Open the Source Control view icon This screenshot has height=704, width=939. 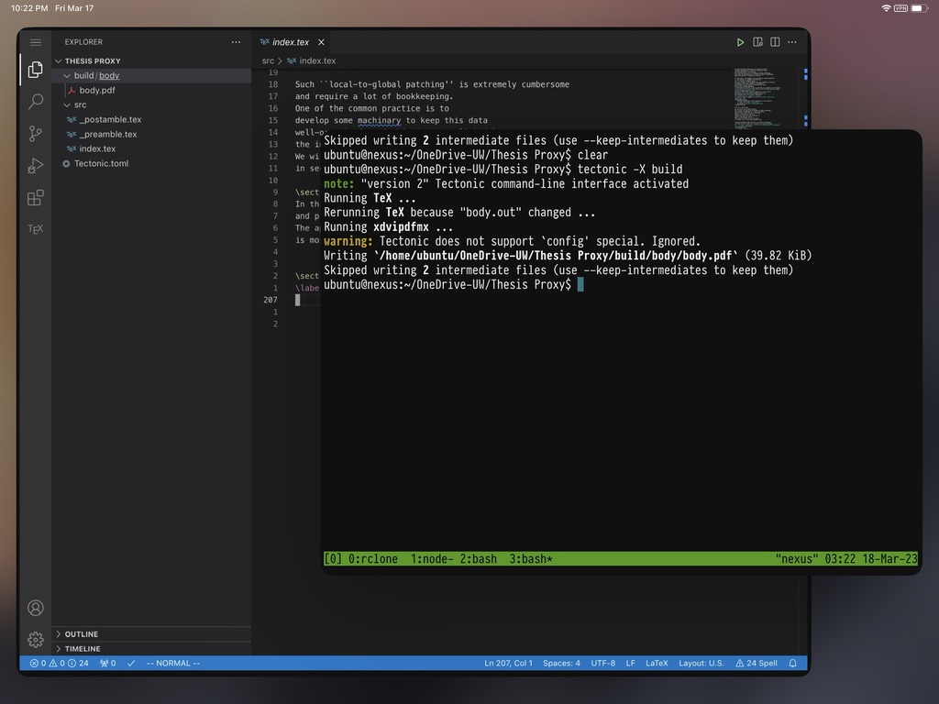coord(36,134)
